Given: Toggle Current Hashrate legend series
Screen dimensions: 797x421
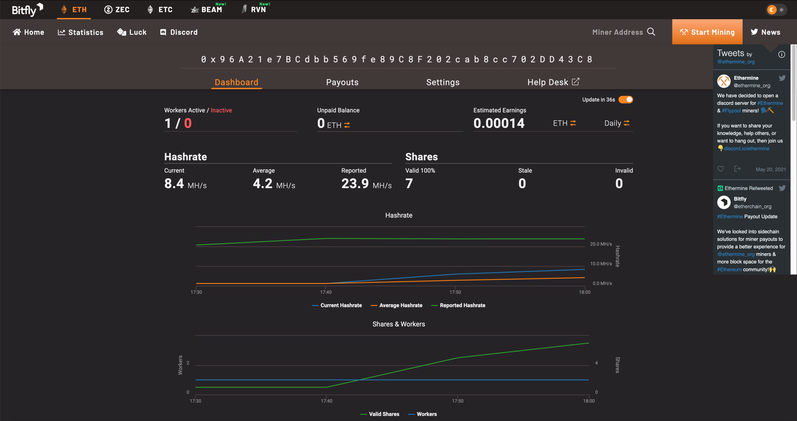Looking at the screenshot, I should (337, 305).
